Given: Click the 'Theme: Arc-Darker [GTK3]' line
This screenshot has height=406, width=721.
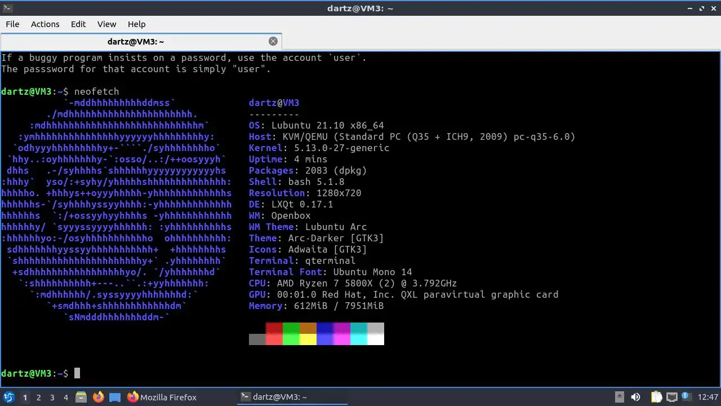Looking at the screenshot, I should 317,238.
